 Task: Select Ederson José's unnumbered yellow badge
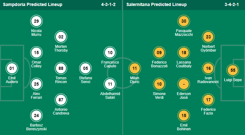(x=184, y=84)
